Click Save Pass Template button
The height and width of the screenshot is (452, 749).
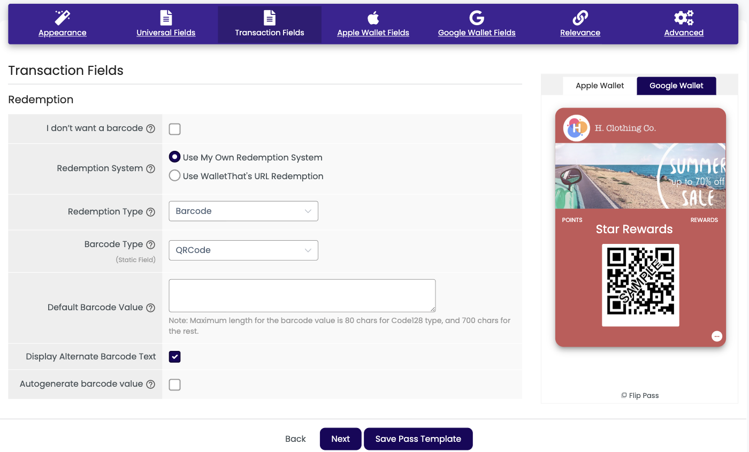[418, 439]
